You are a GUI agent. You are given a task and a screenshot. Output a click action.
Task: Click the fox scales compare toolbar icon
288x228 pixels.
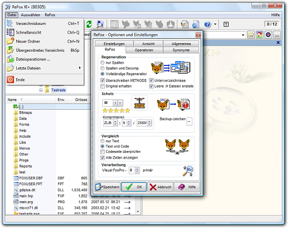(x=170, y=24)
